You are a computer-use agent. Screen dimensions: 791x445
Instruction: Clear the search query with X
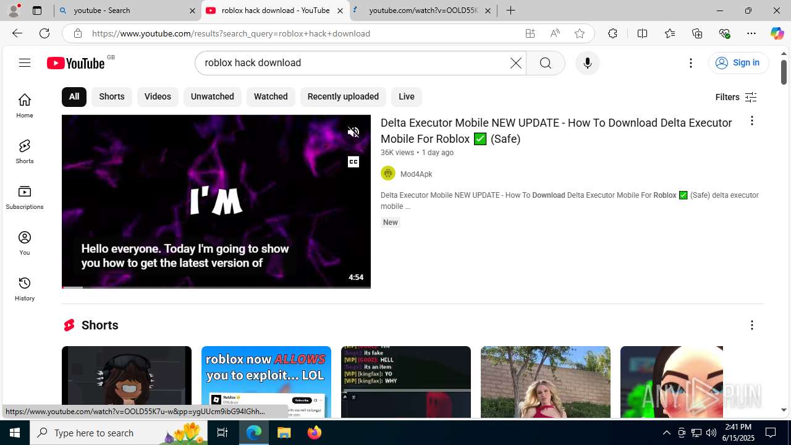tap(515, 63)
